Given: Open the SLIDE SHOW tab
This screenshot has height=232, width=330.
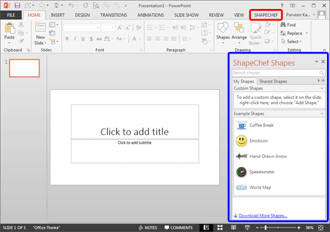Looking at the screenshot, I should point(187,15).
